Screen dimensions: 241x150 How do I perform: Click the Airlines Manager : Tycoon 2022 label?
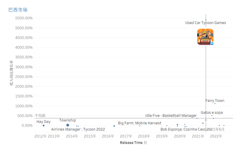(78, 129)
